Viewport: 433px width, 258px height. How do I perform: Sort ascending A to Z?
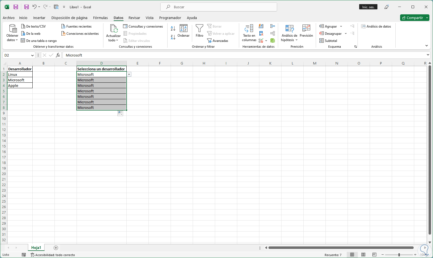click(173, 28)
